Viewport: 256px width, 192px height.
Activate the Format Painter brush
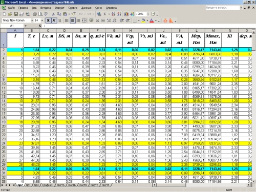click(74, 14)
